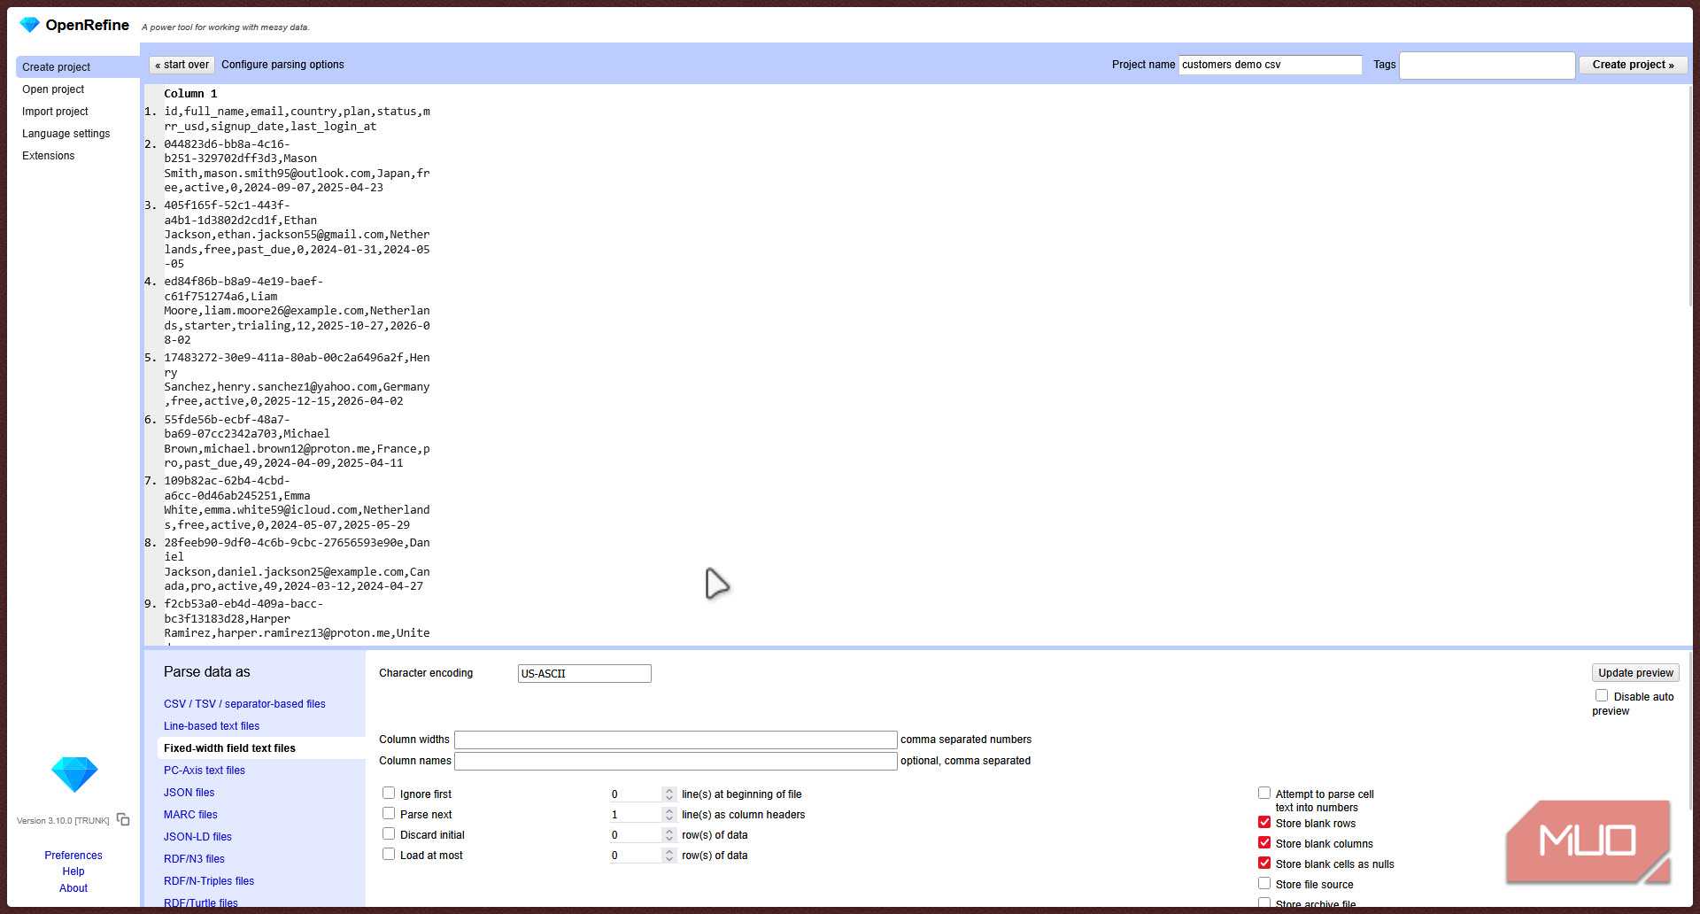Uncheck Store blank rows
The image size is (1700, 914).
pos(1264,822)
